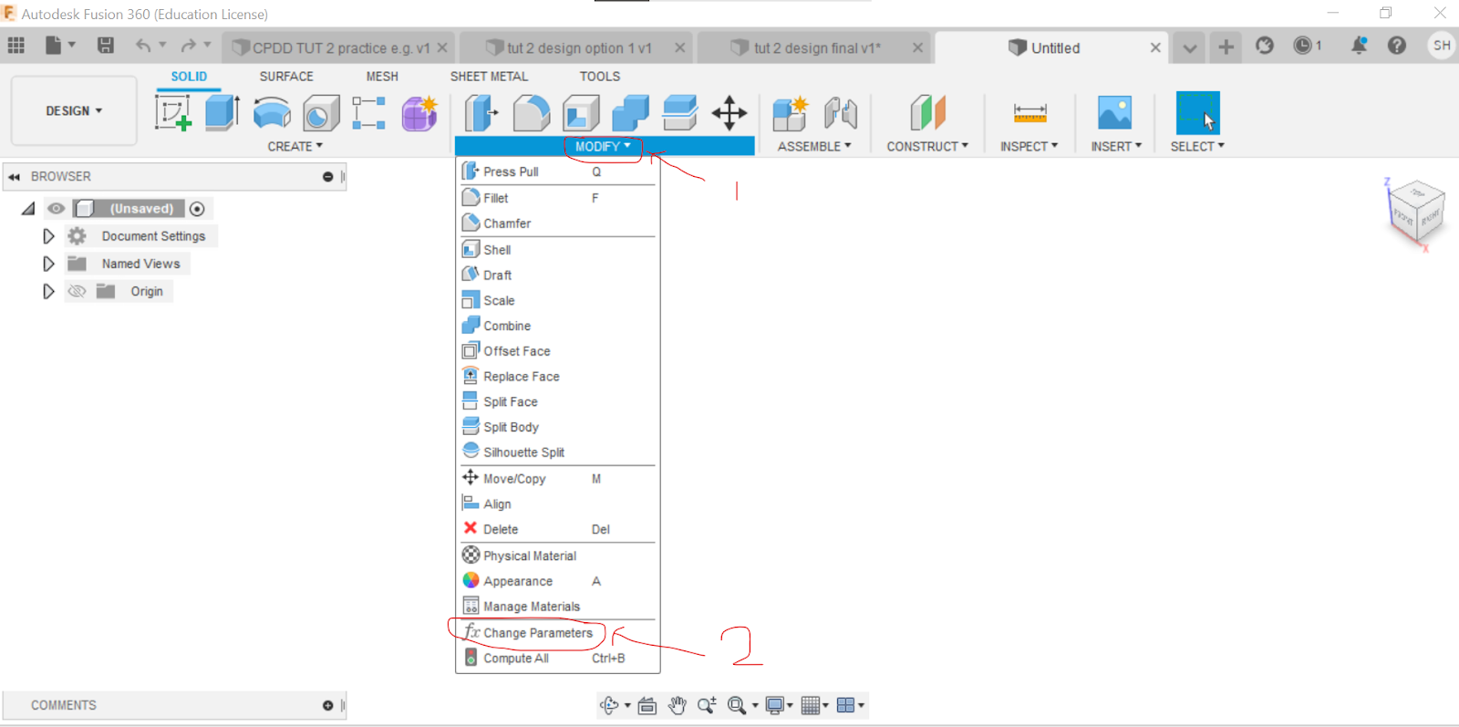The width and height of the screenshot is (1459, 727).
Task: Expand the Origin node
Action: pyautogui.click(x=48, y=291)
